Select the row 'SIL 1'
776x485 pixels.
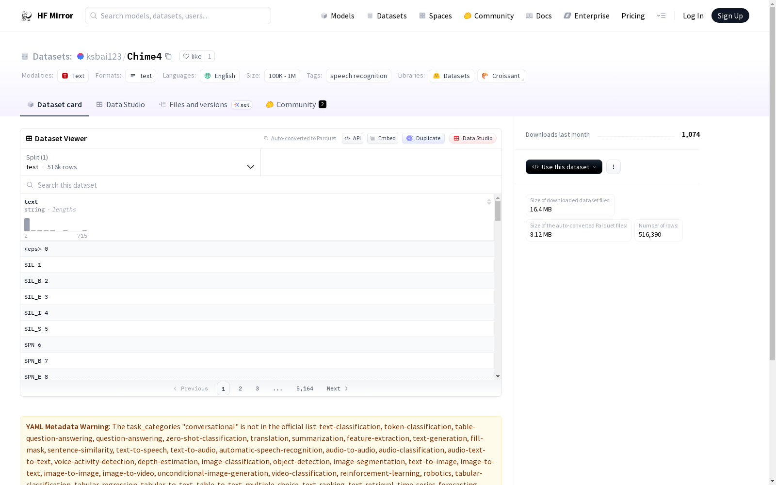point(257,265)
